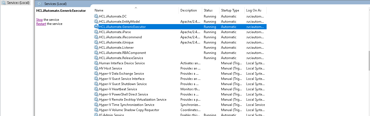Click the gear icon beside HCL.iAutomate.DC
The image size is (370, 116).
(x=96, y=16)
